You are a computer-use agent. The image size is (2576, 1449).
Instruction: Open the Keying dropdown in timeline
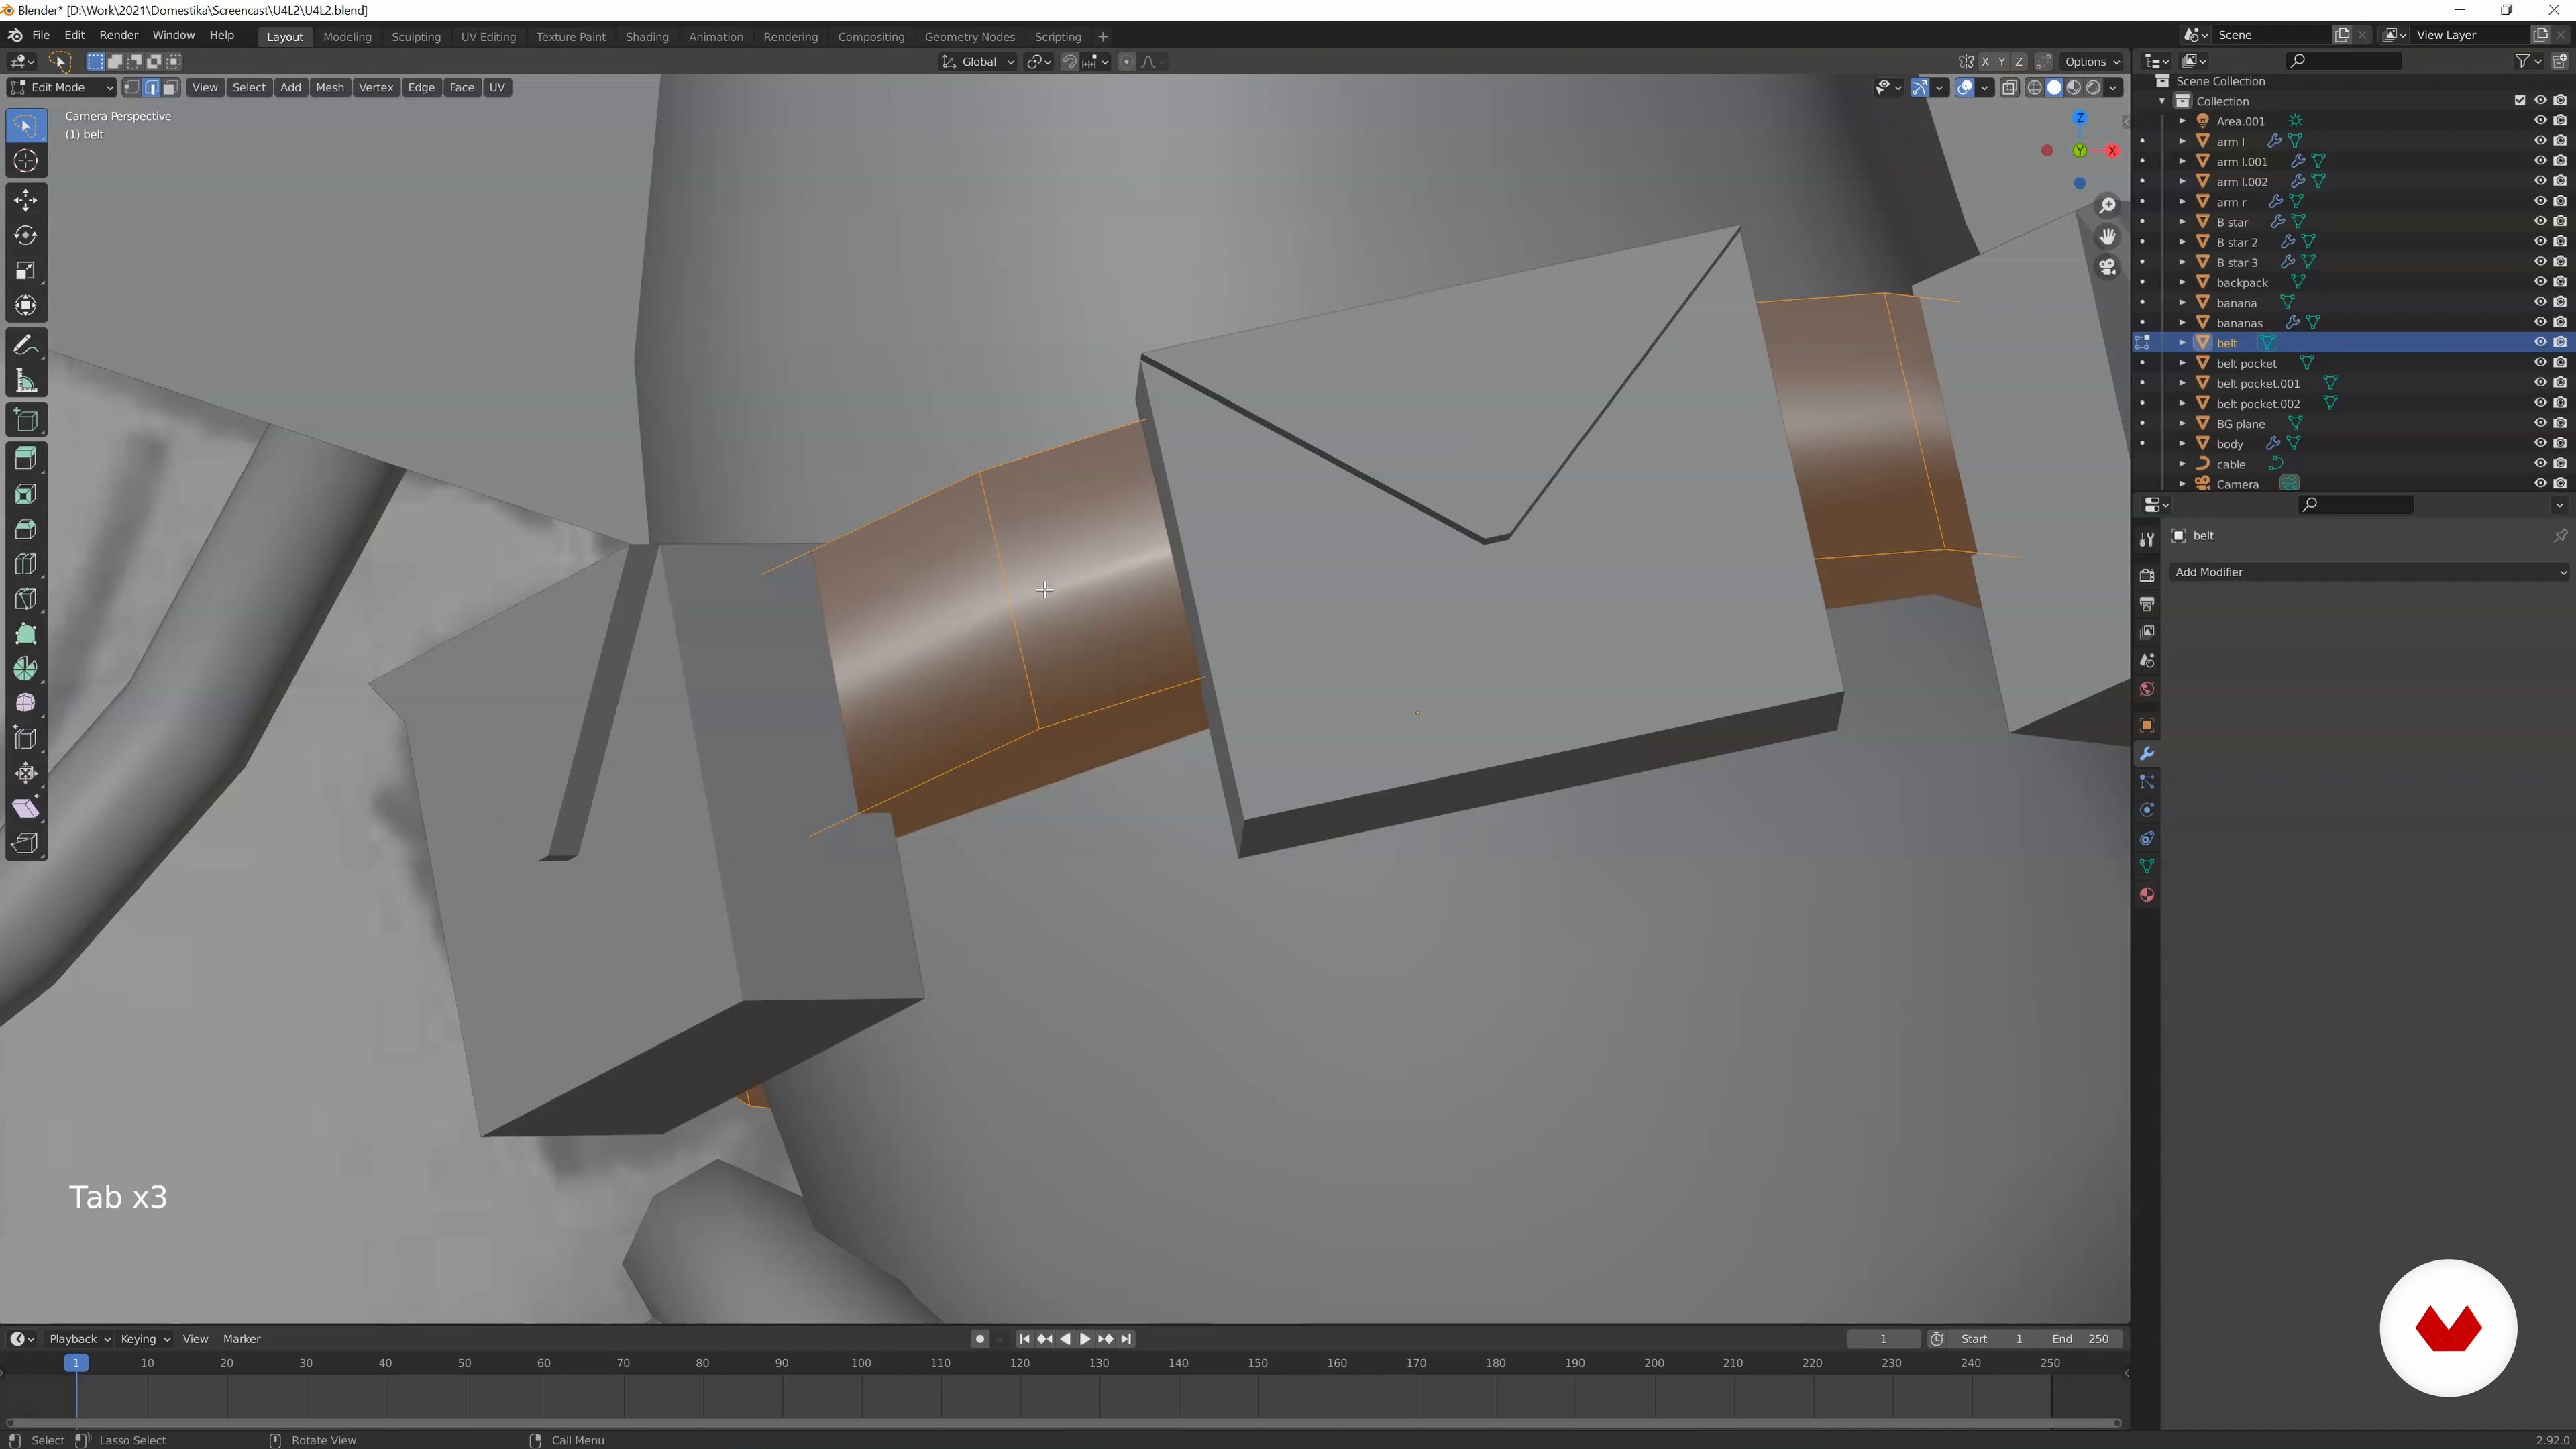(145, 1339)
